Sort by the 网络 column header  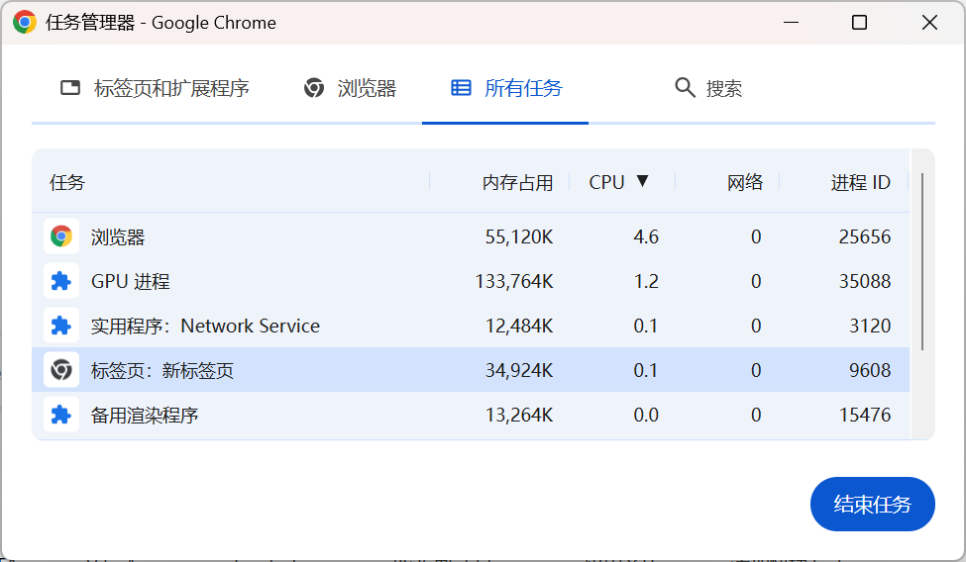click(x=745, y=182)
